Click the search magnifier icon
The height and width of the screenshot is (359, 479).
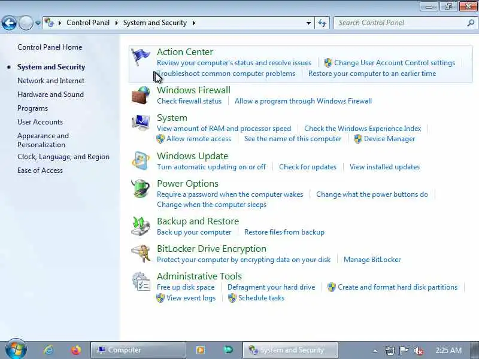tap(471, 23)
